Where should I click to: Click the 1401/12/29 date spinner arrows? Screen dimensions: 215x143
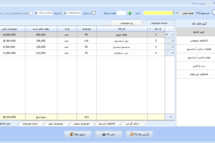[x=36, y=13]
